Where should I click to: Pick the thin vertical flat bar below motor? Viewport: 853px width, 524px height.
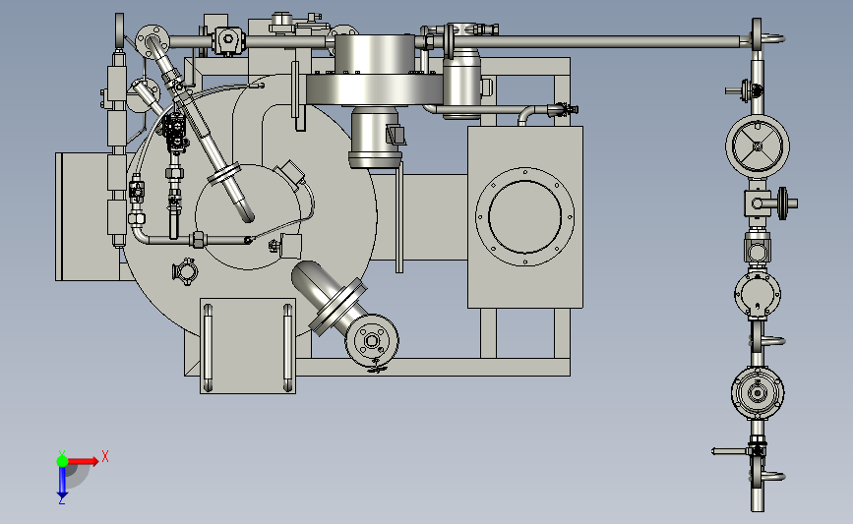click(x=399, y=219)
